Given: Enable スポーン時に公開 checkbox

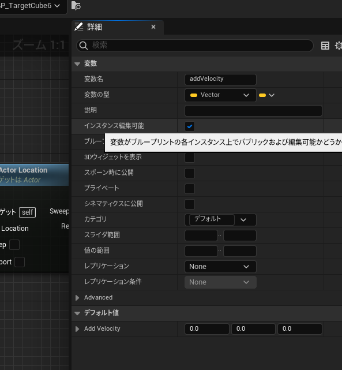Looking at the screenshot, I should pyautogui.click(x=190, y=173).
